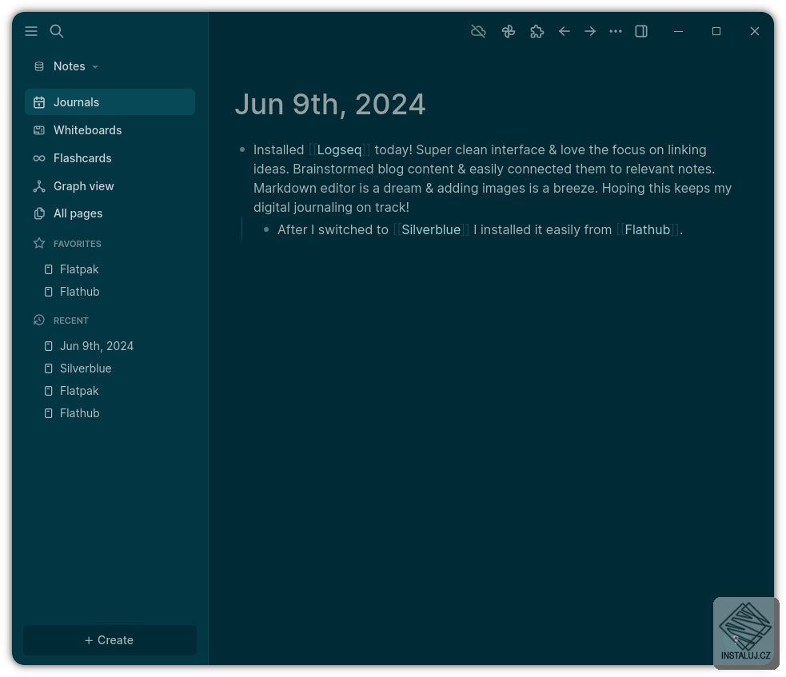Image resolution: width=786 pixels, height=677 pixels.
Task: Follow the Silverblue page link in the note
Action: pyautogui.click(x=431, y=230)
